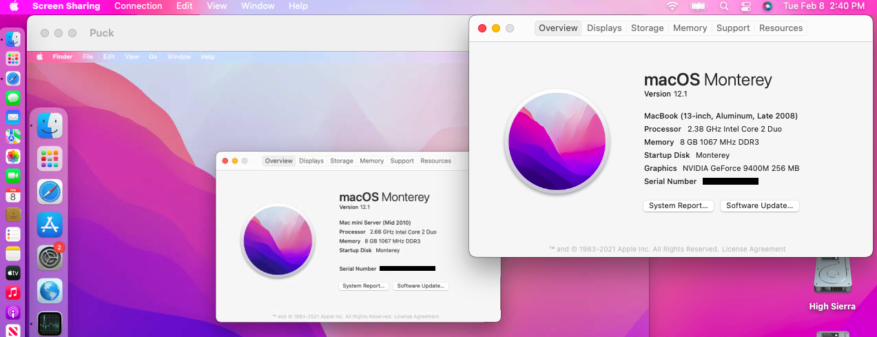The height and width of the screenshot is (337, 877).
Task: Switch to Storage tab in Mac mini window
Action: pos(342,161)
